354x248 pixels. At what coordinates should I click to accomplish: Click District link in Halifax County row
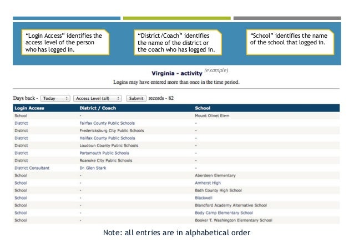pos(21,138)
